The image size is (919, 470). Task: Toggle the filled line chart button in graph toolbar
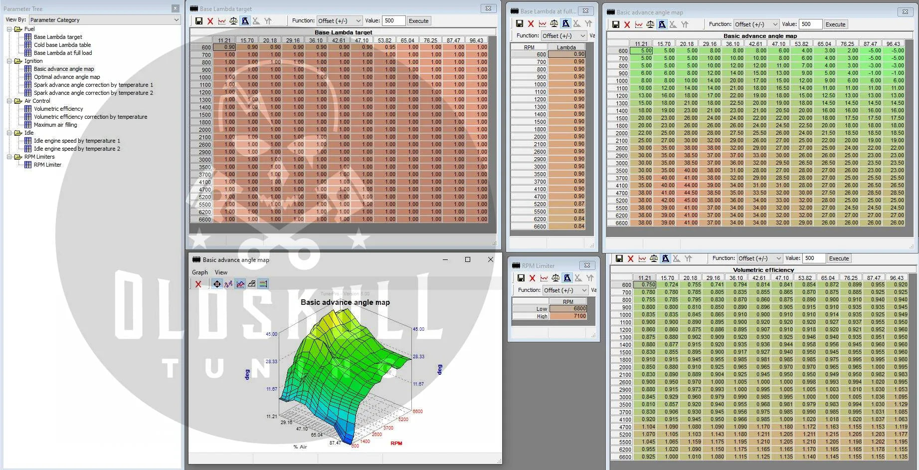pyautogui.click(x=240, y=284)
